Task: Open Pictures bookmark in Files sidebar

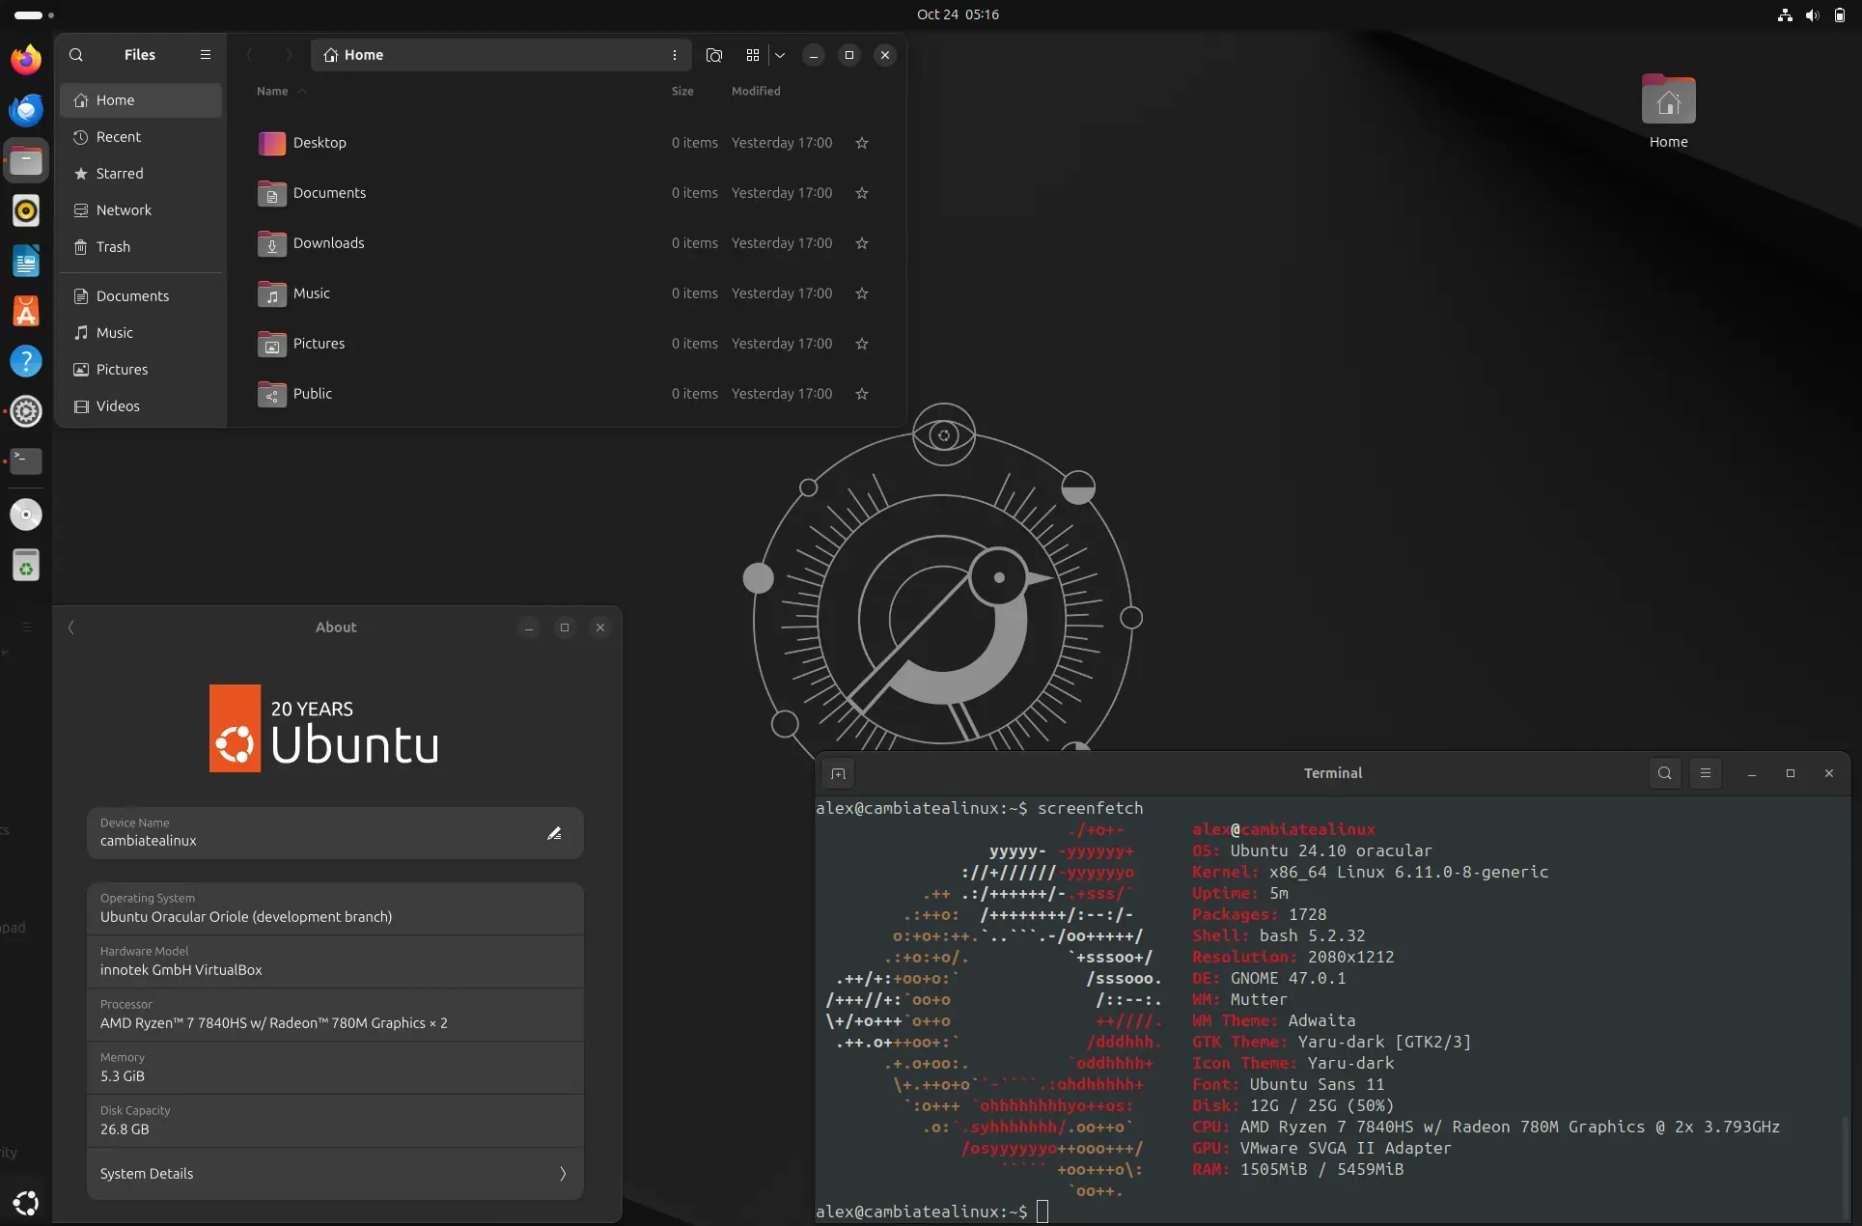Action: [141, 370]
